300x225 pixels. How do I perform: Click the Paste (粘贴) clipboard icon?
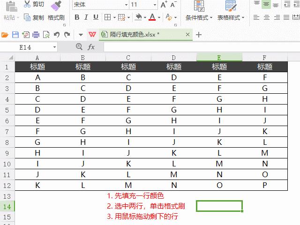(x=11, y=6)
